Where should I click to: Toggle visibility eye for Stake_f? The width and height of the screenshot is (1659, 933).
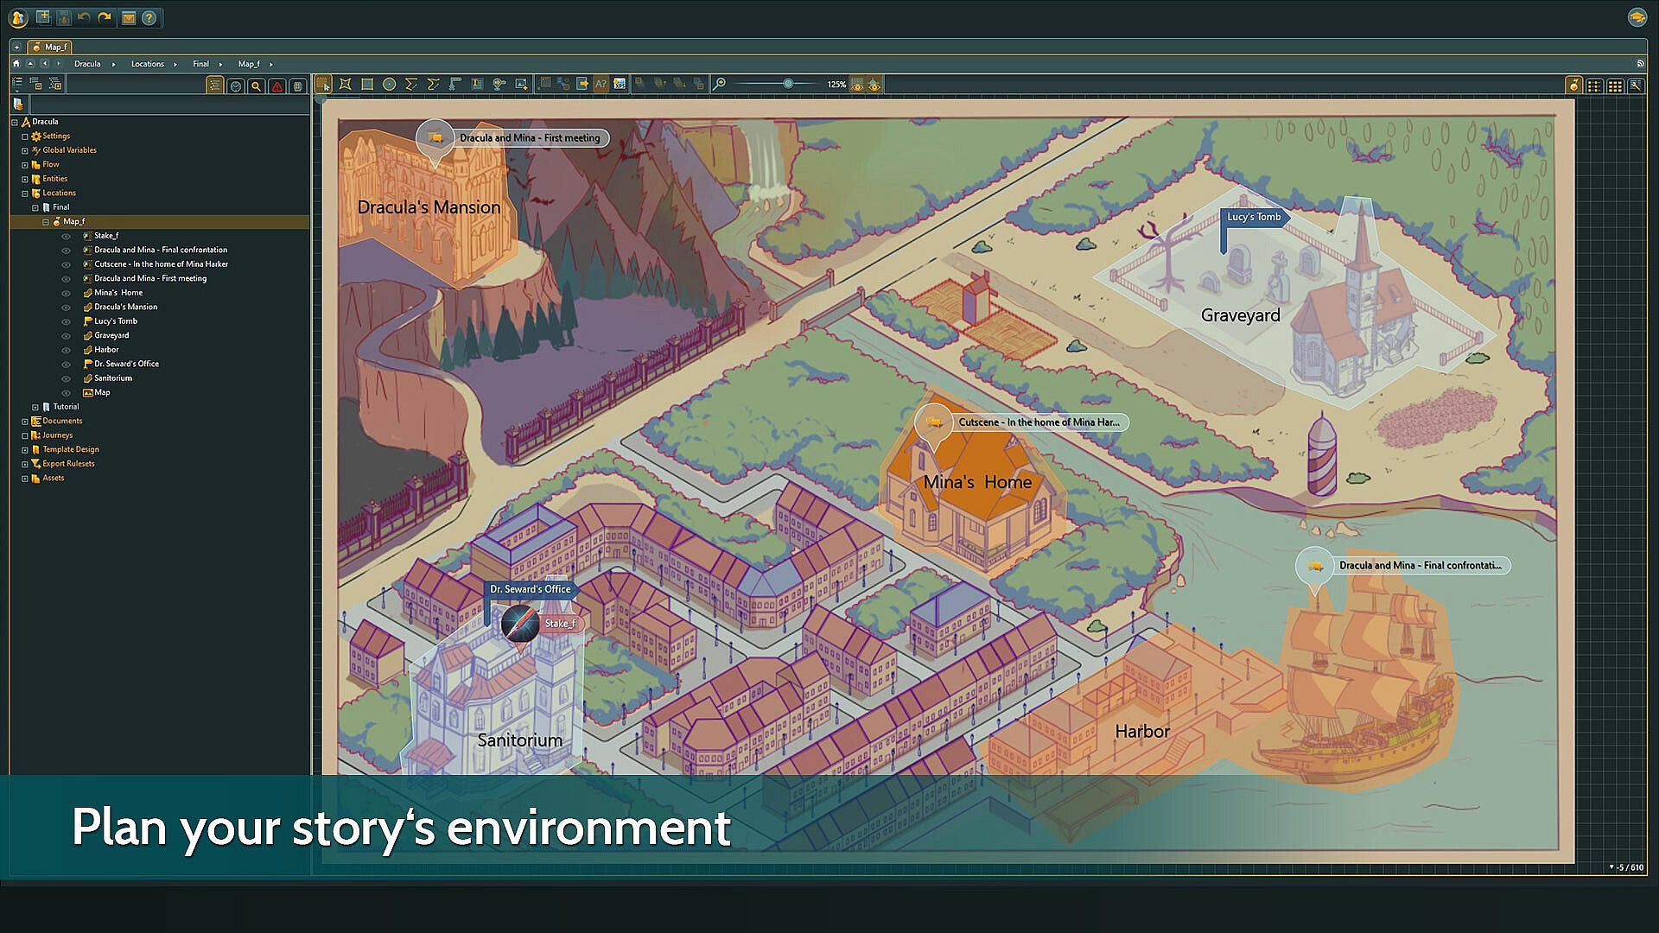click(66, 236)
